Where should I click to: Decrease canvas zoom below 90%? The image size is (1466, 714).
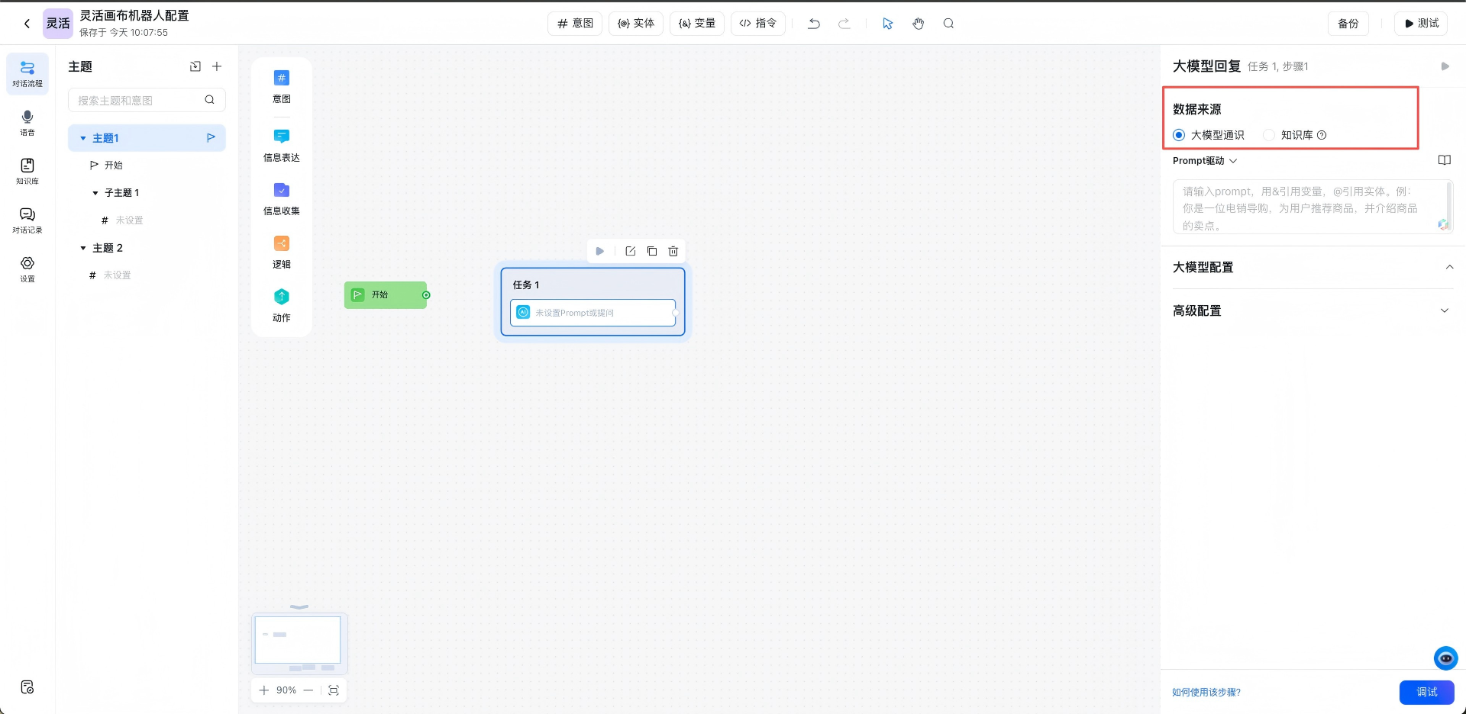pos(308,690)
